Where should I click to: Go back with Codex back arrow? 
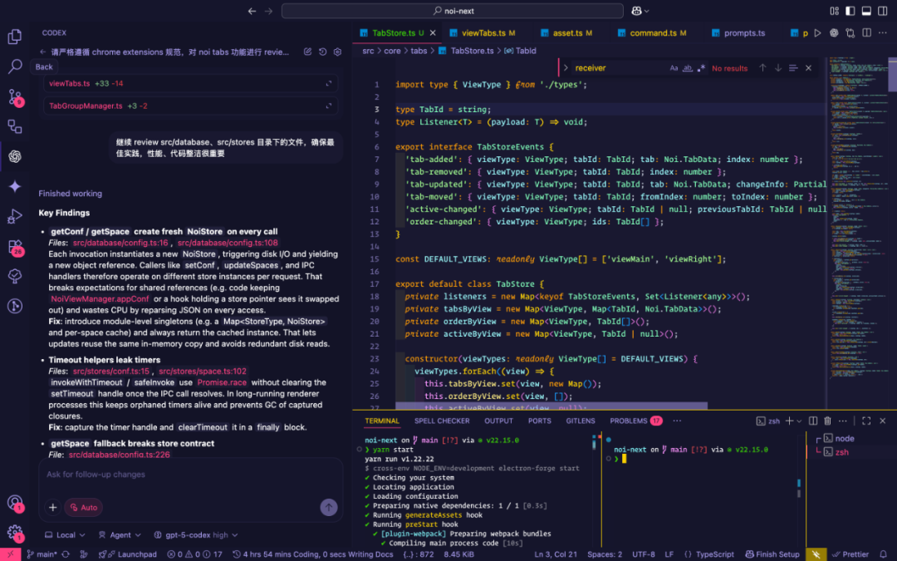43,52
